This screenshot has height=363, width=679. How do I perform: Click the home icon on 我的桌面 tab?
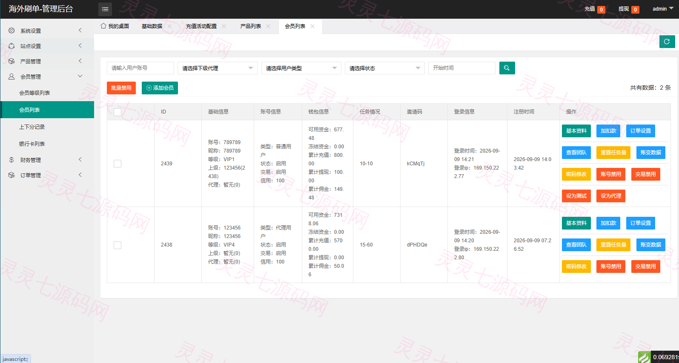point(103,26)
